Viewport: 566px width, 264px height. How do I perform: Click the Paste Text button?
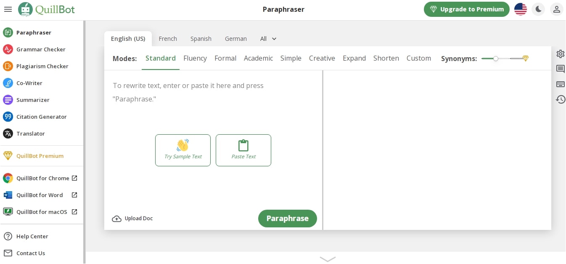[x=243, y=150]
